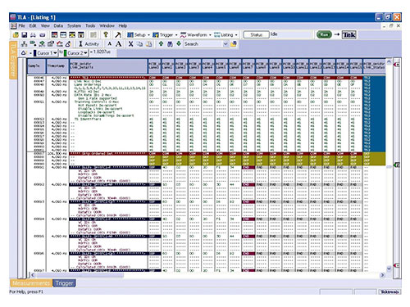Click the TLA Explorer side panel tab
This screenshot has width=410, height=307.
[13, 60]
